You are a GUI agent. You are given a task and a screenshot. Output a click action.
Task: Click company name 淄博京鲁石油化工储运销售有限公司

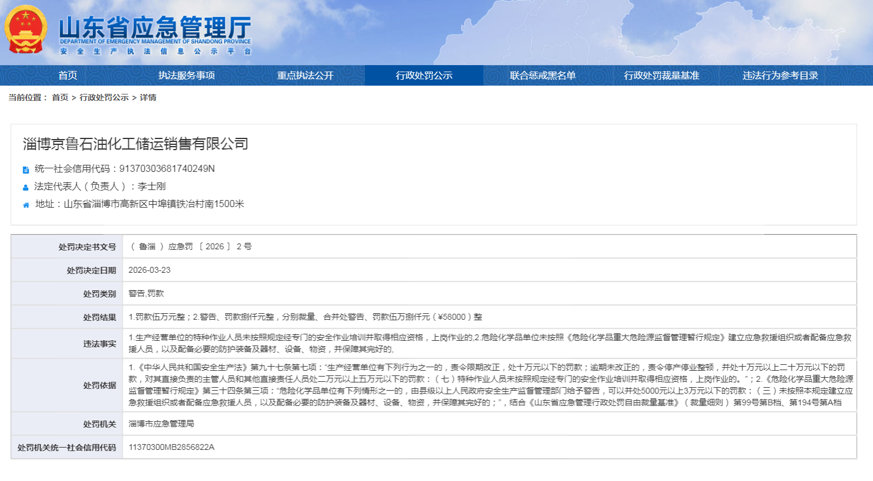click(136, 144)
